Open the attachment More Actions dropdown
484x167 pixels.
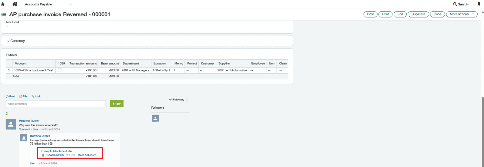pos(87,155)
